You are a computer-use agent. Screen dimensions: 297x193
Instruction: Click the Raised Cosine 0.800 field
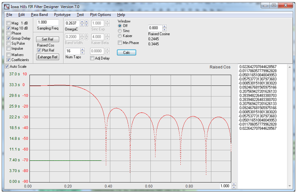coord(155,28)
